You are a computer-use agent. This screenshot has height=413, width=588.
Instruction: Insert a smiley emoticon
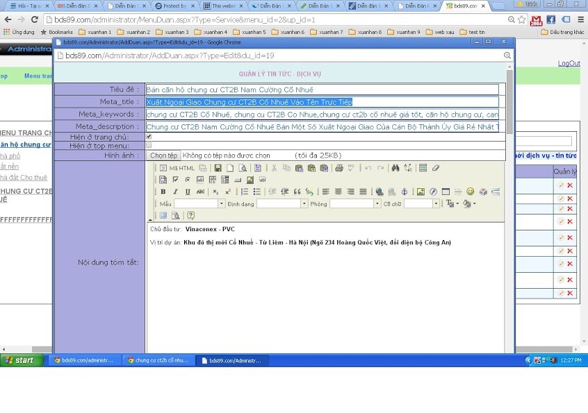click(x=471, y=192)
